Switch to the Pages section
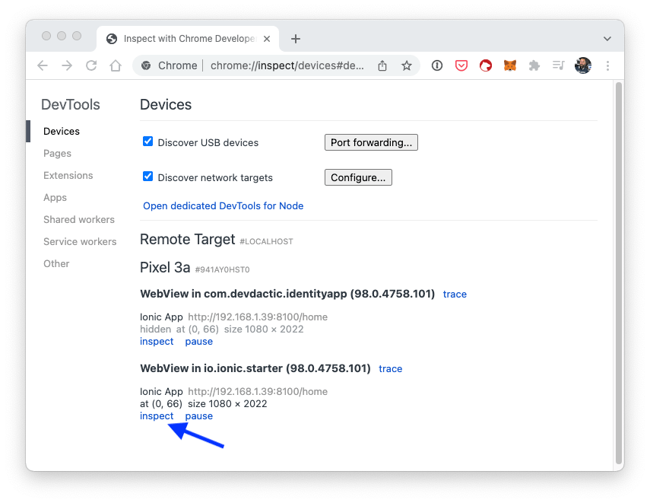This screenshot has width=650, height=503. click(x=57, y=153)
